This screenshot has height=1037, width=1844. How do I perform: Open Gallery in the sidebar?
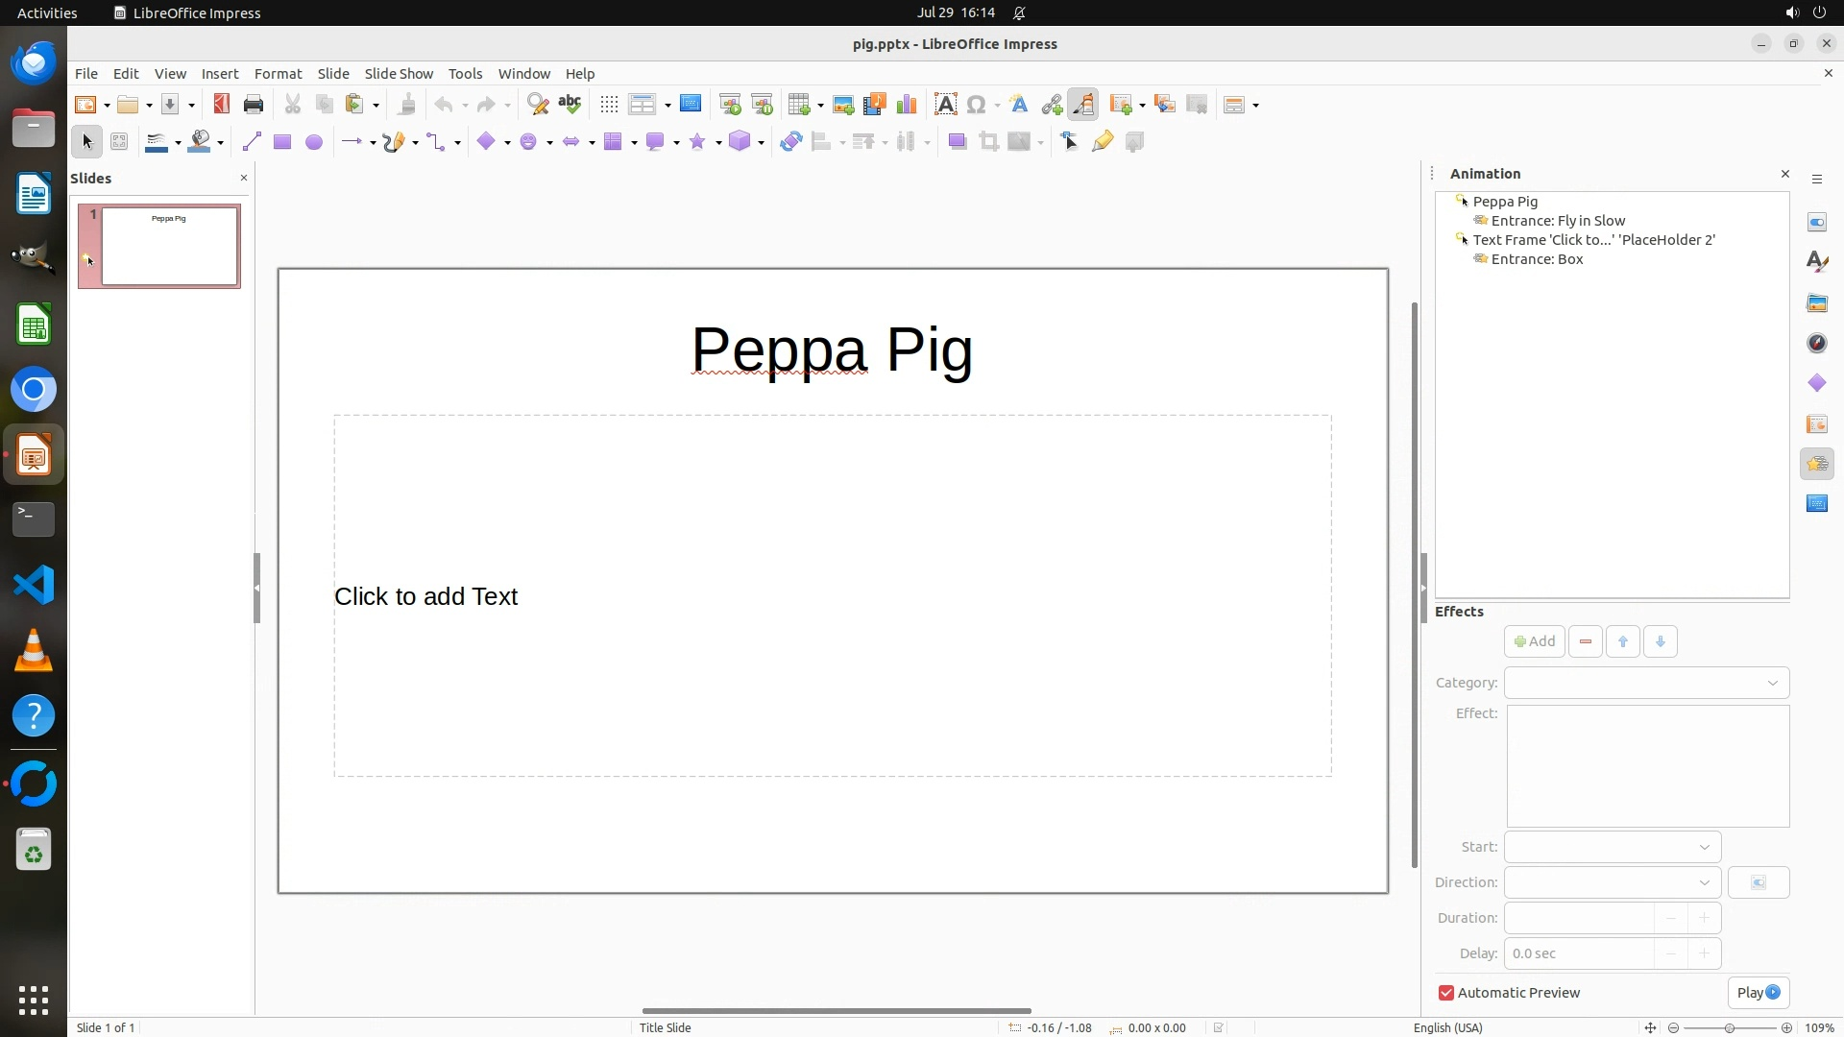(1816, 303)
